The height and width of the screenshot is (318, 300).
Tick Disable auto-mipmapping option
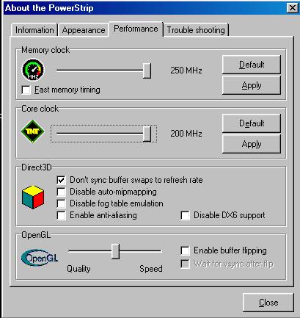61,192
